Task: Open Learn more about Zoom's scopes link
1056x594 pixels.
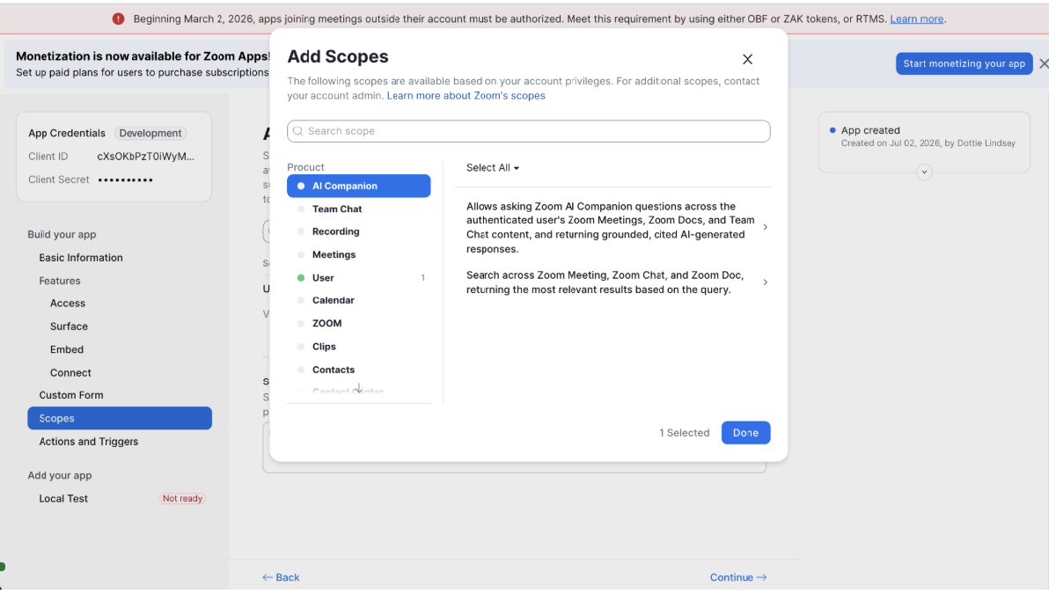Action: [x=466, y=95]
